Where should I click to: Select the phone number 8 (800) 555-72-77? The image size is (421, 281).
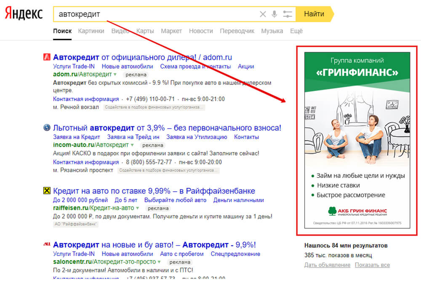149,162
